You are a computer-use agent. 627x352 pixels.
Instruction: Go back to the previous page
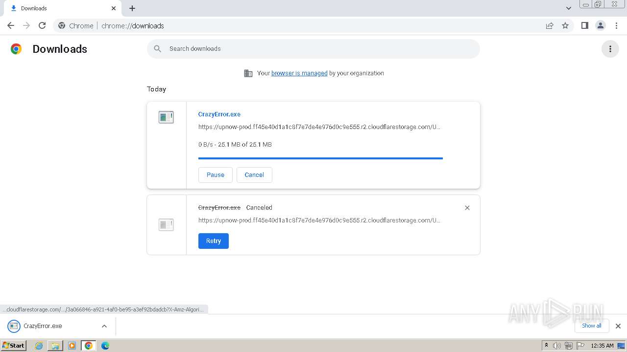point(11,25)
